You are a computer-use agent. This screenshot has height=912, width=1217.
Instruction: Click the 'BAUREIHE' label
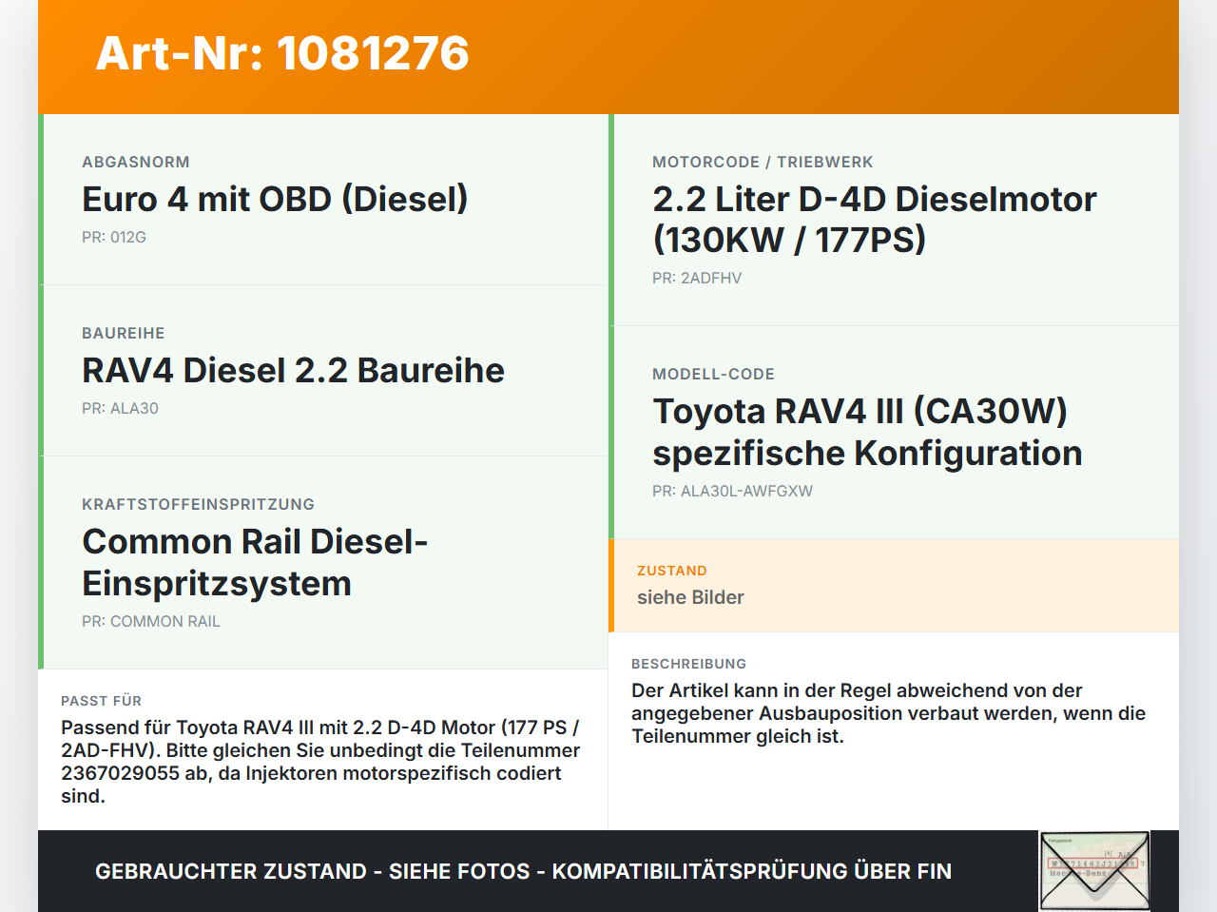[x=124, y=333]
